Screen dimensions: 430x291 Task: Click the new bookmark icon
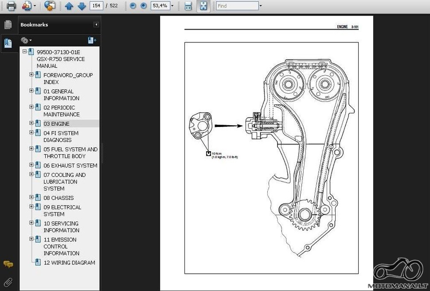pos(92,41)
